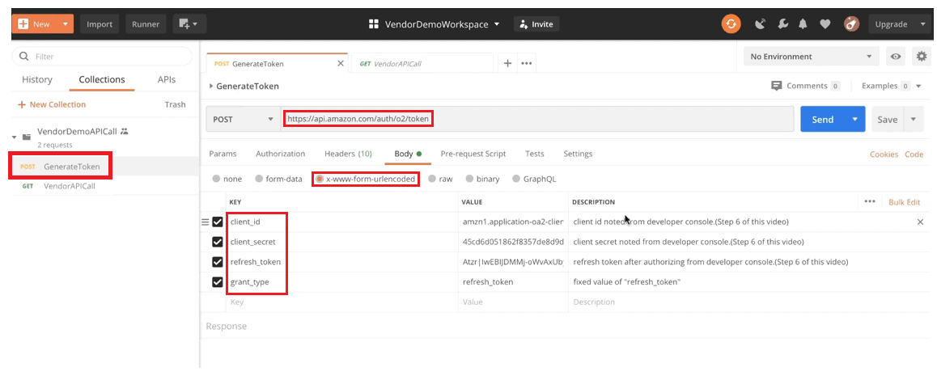Click the Comments speech bubble icon
Viewport: 937px width, 376px height.
pyautogui.click(x=777, y=86)
